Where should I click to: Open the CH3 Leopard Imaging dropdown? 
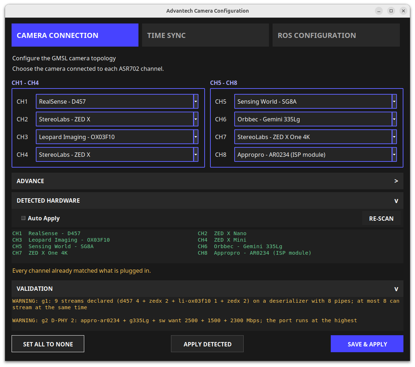117,137
